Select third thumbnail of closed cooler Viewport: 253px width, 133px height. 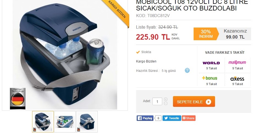87,122
